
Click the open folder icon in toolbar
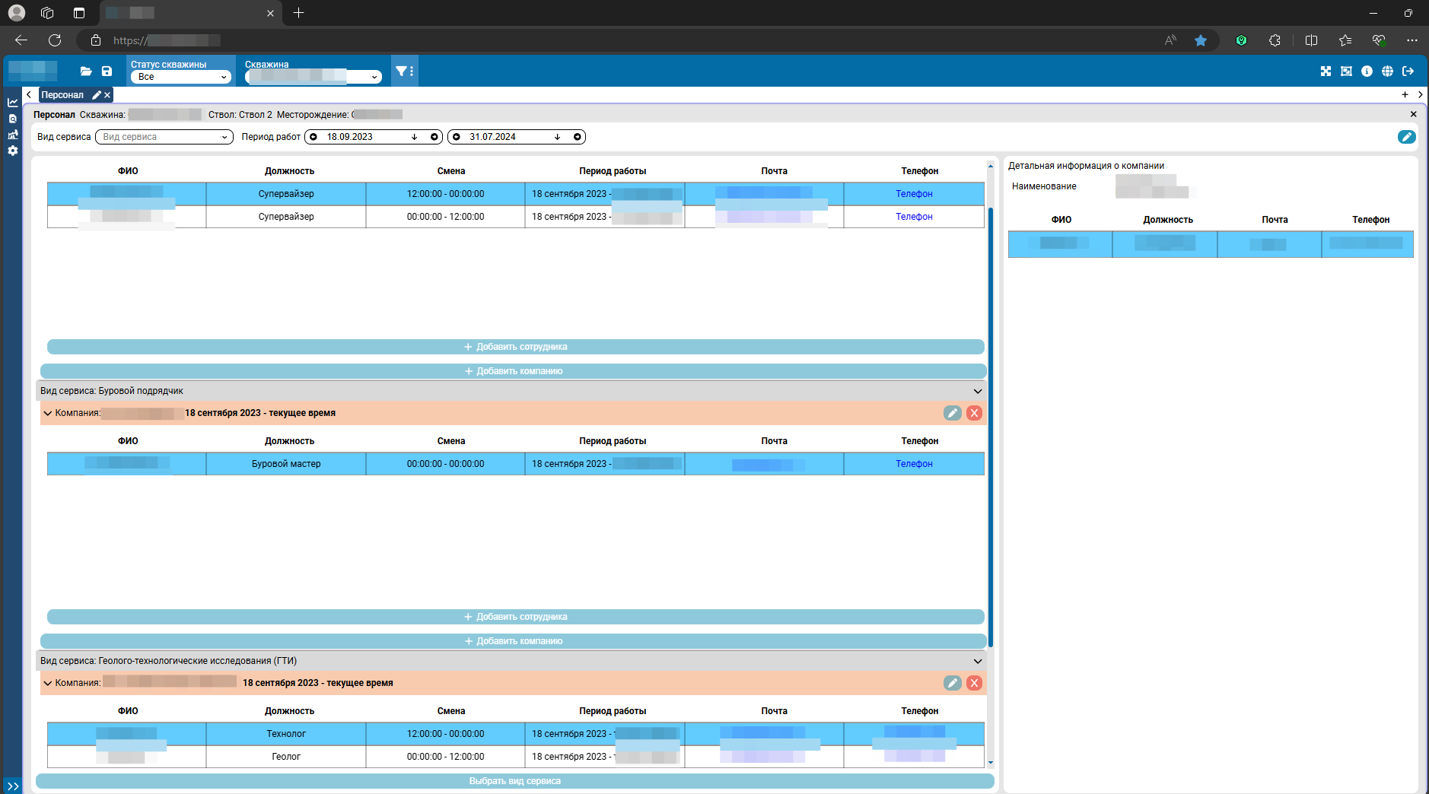[x=86, y=71]
